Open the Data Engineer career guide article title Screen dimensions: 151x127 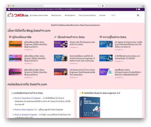(36, 44)
